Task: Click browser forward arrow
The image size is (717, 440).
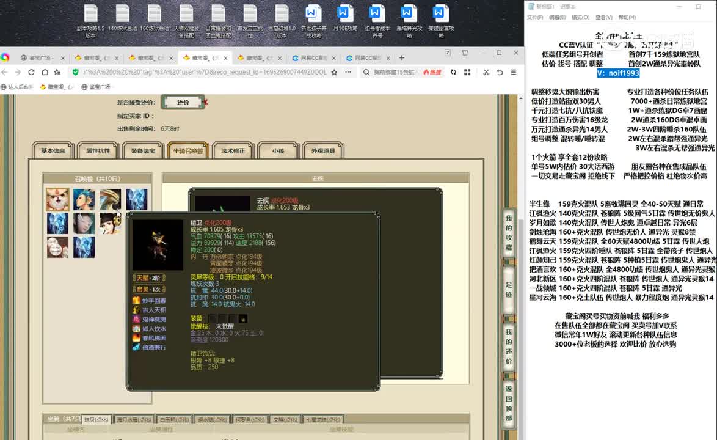Action: pos(18,72)
